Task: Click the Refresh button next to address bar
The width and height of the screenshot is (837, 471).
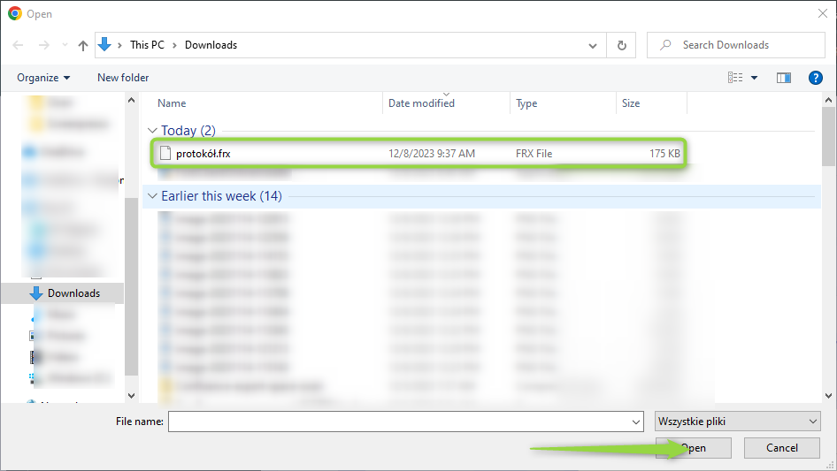Action: 621,45
